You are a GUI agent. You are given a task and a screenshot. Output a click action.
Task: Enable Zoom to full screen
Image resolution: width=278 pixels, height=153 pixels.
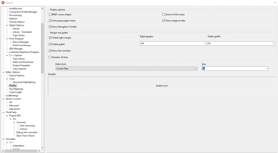point(164,14)
